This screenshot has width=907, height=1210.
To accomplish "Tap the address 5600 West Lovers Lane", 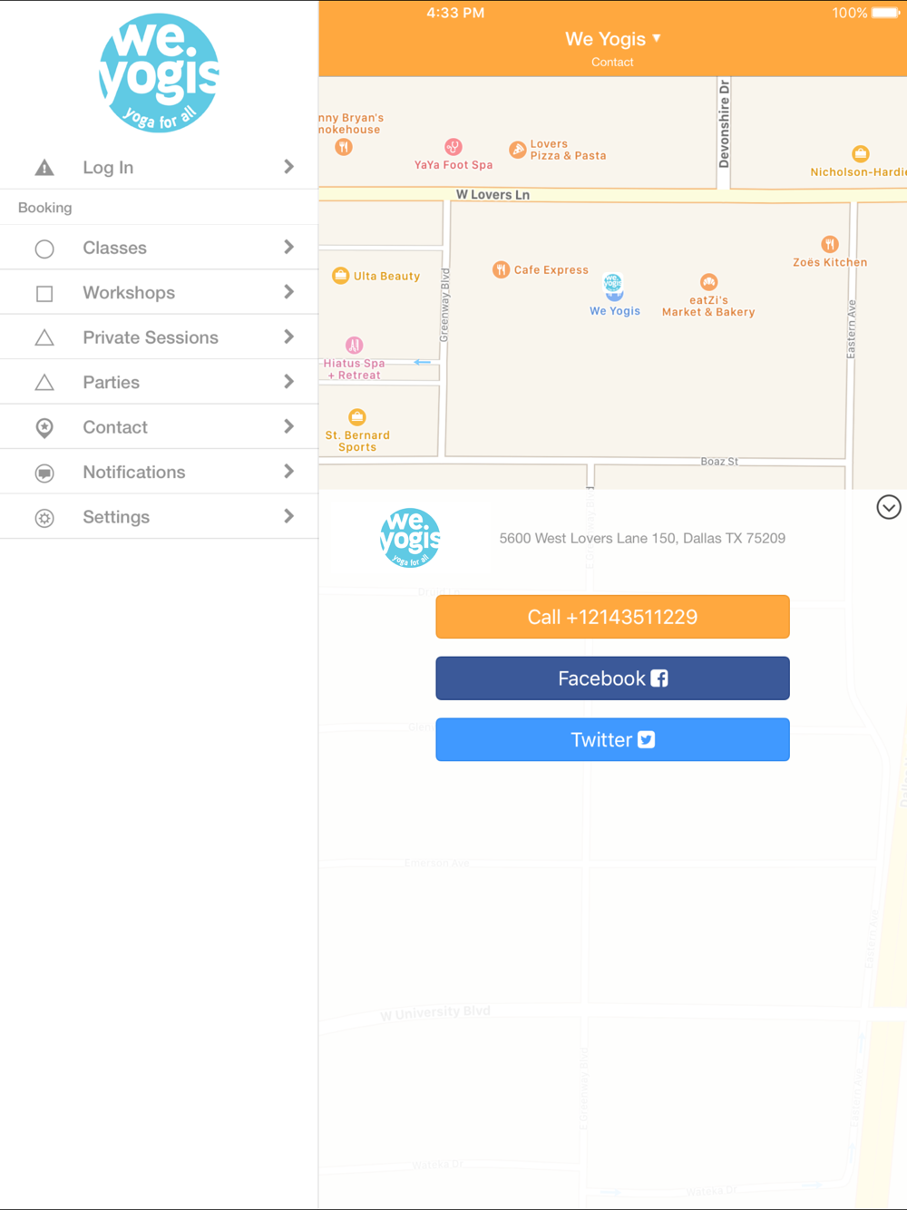I will coord(642,539).
